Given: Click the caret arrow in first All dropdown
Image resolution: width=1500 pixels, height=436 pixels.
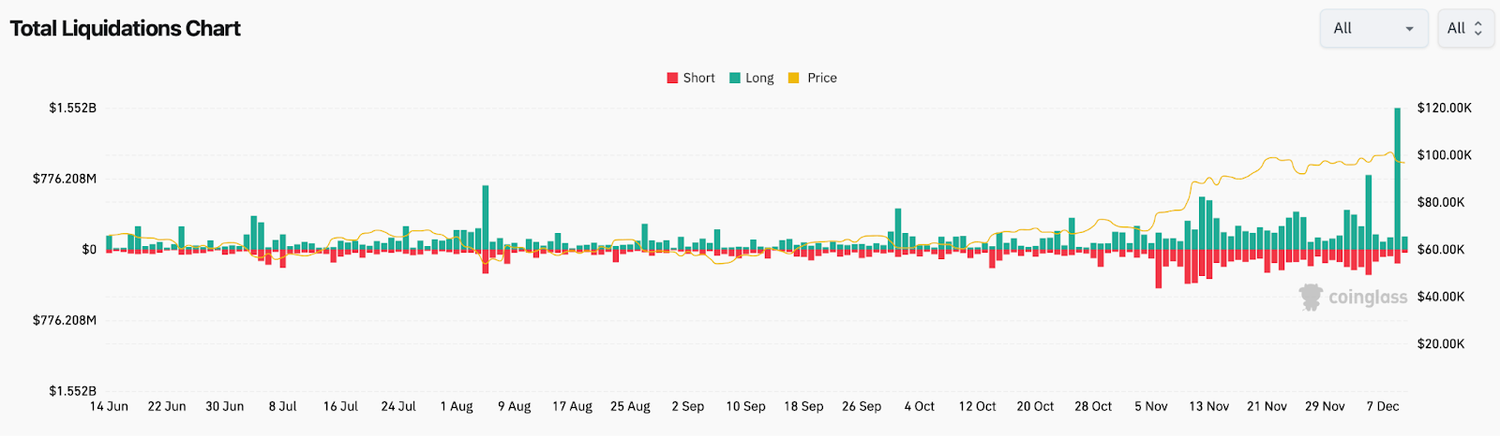Looking at the screenshot, I should pos(1409,29).
